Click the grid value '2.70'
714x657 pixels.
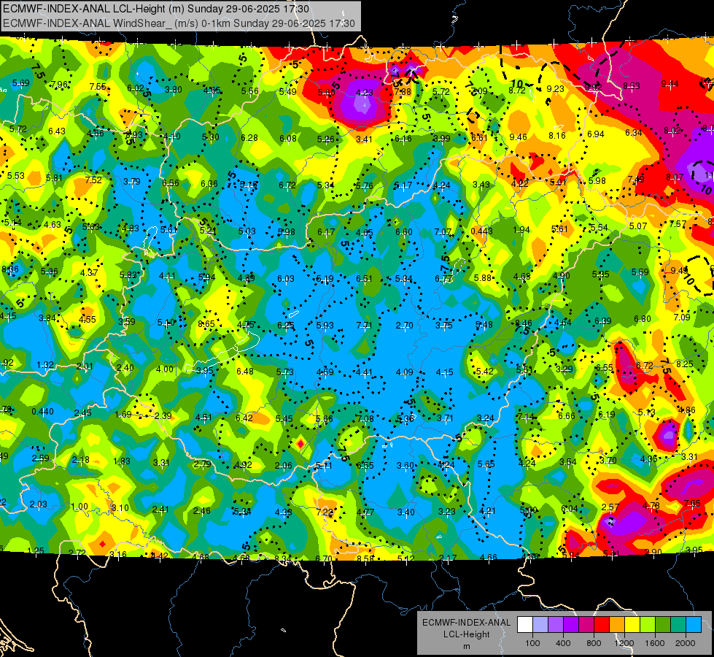pyautogui.click(x=404, y=325)
